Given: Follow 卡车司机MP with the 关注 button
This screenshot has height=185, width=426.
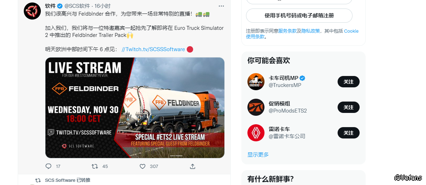Looking at the screenshot, I should pyautogui.click(x=349, y=82).
